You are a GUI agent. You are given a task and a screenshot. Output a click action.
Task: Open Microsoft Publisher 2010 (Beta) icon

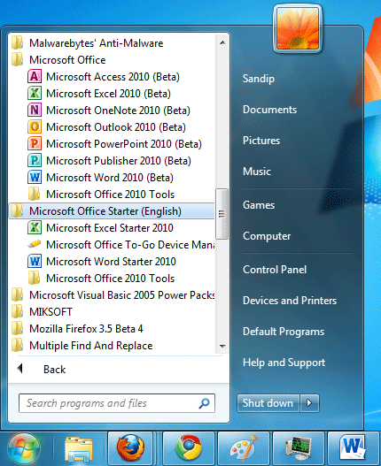(35, 160)
